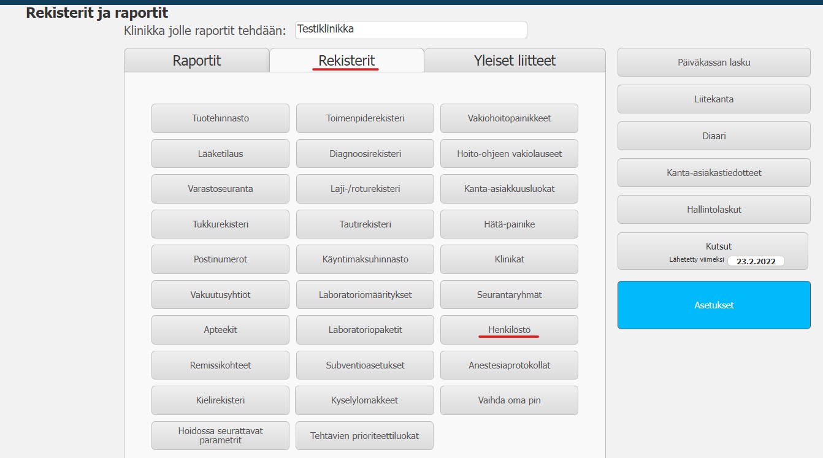Viewport: 823px width, 458px height.
Task: Click the 23.2.2022 date field
Action: [756, 261]
